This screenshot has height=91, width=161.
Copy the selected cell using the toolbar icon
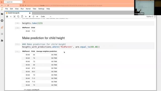coord(18,16)
